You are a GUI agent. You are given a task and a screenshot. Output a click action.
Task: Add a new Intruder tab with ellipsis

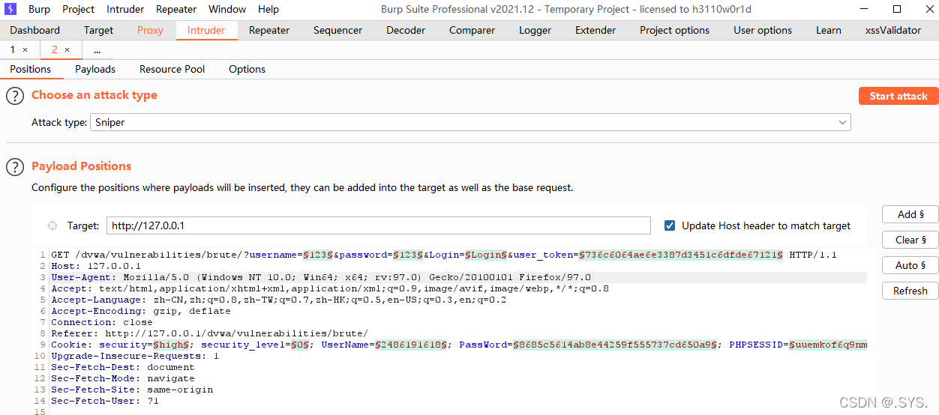click(97, 50)
